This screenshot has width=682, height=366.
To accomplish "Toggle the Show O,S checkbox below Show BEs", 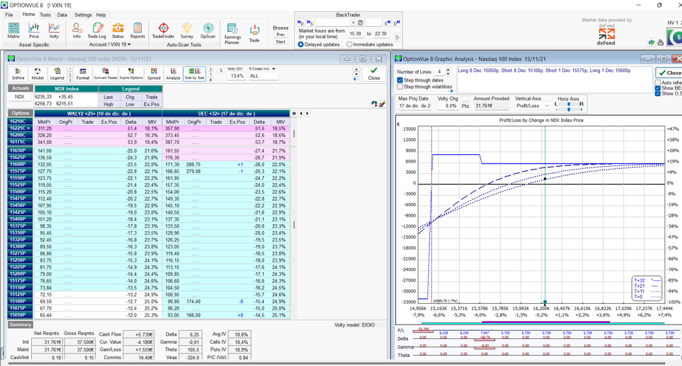I will click(x=658, y=93).
